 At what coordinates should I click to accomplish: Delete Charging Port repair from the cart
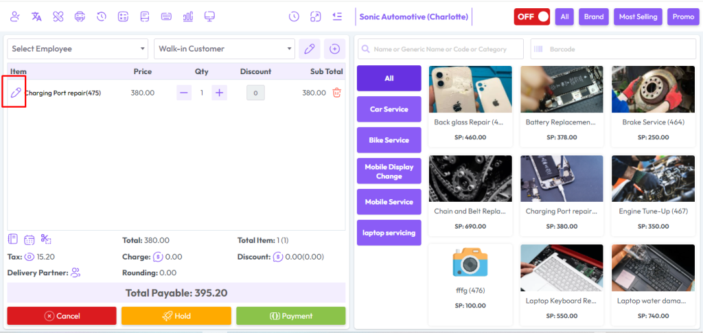tap(336, 93)
